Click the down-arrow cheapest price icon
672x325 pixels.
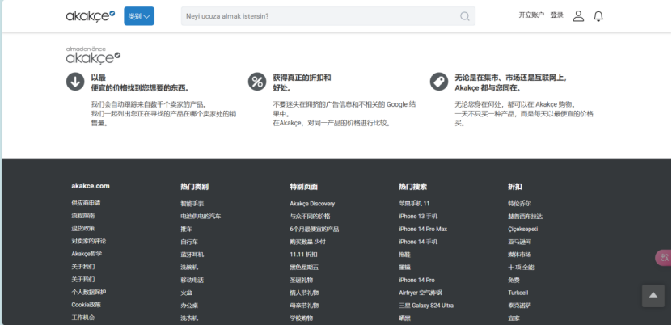tap(75, 82)
